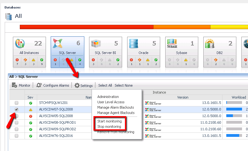Click the normal status icon for ALVSCDW09-SQLPROD2
248x151 pixels.
pos(31,129)
